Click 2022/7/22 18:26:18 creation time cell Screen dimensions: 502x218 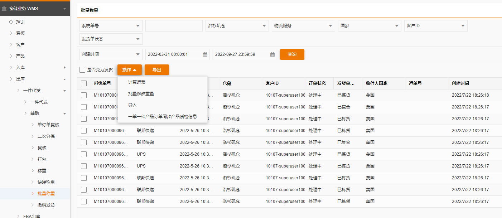click(470, 95)
